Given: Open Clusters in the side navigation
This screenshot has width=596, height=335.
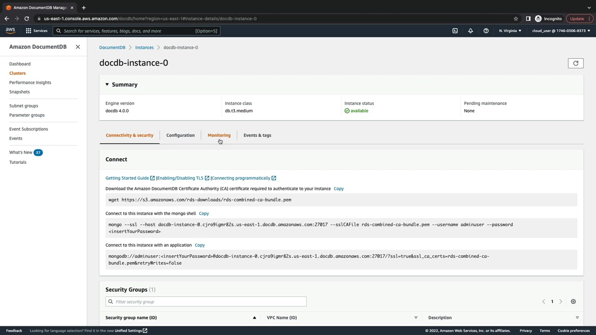Looking at the screenshot, I should tap(18, 73).
